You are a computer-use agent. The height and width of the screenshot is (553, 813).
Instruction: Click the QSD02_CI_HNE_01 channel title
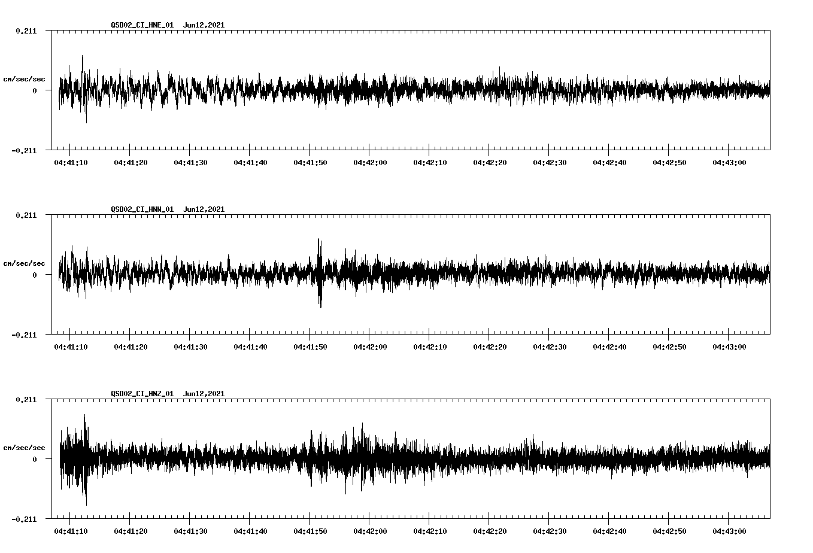(x=142, y=25)
